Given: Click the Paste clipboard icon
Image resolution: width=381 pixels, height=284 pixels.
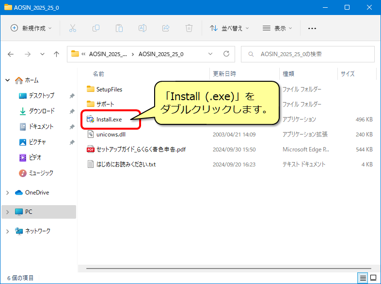Looking at the screenshot, I should 119,28.
